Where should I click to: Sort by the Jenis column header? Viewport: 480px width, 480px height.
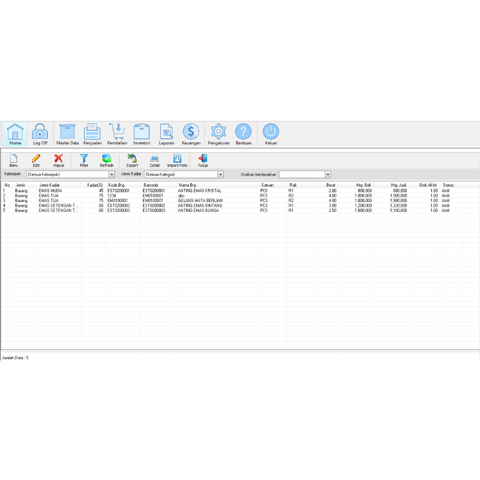(25, 185)
